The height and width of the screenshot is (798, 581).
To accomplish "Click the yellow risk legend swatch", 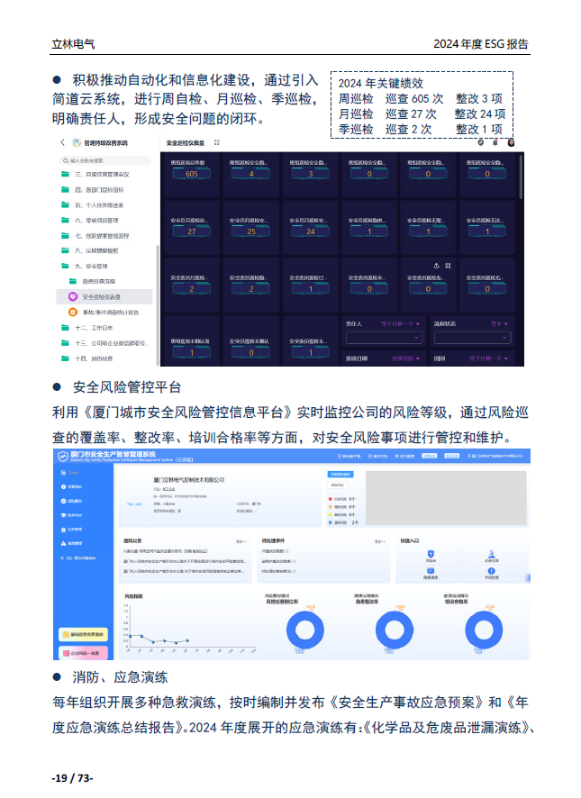I will [330, 514].
